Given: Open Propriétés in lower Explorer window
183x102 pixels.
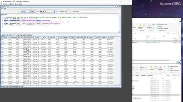Looking at the screenshot, I should (x=161, y=68).
